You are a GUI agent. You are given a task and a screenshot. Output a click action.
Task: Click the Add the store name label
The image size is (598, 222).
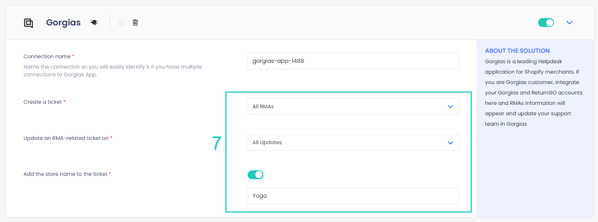coord(65,174)
